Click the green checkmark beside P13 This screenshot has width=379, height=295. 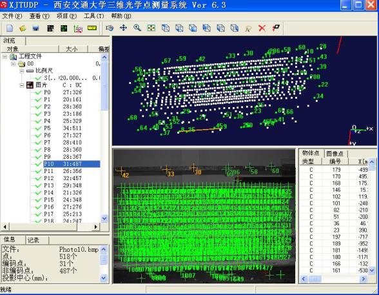pyautogui.click(x=38, y=186)
